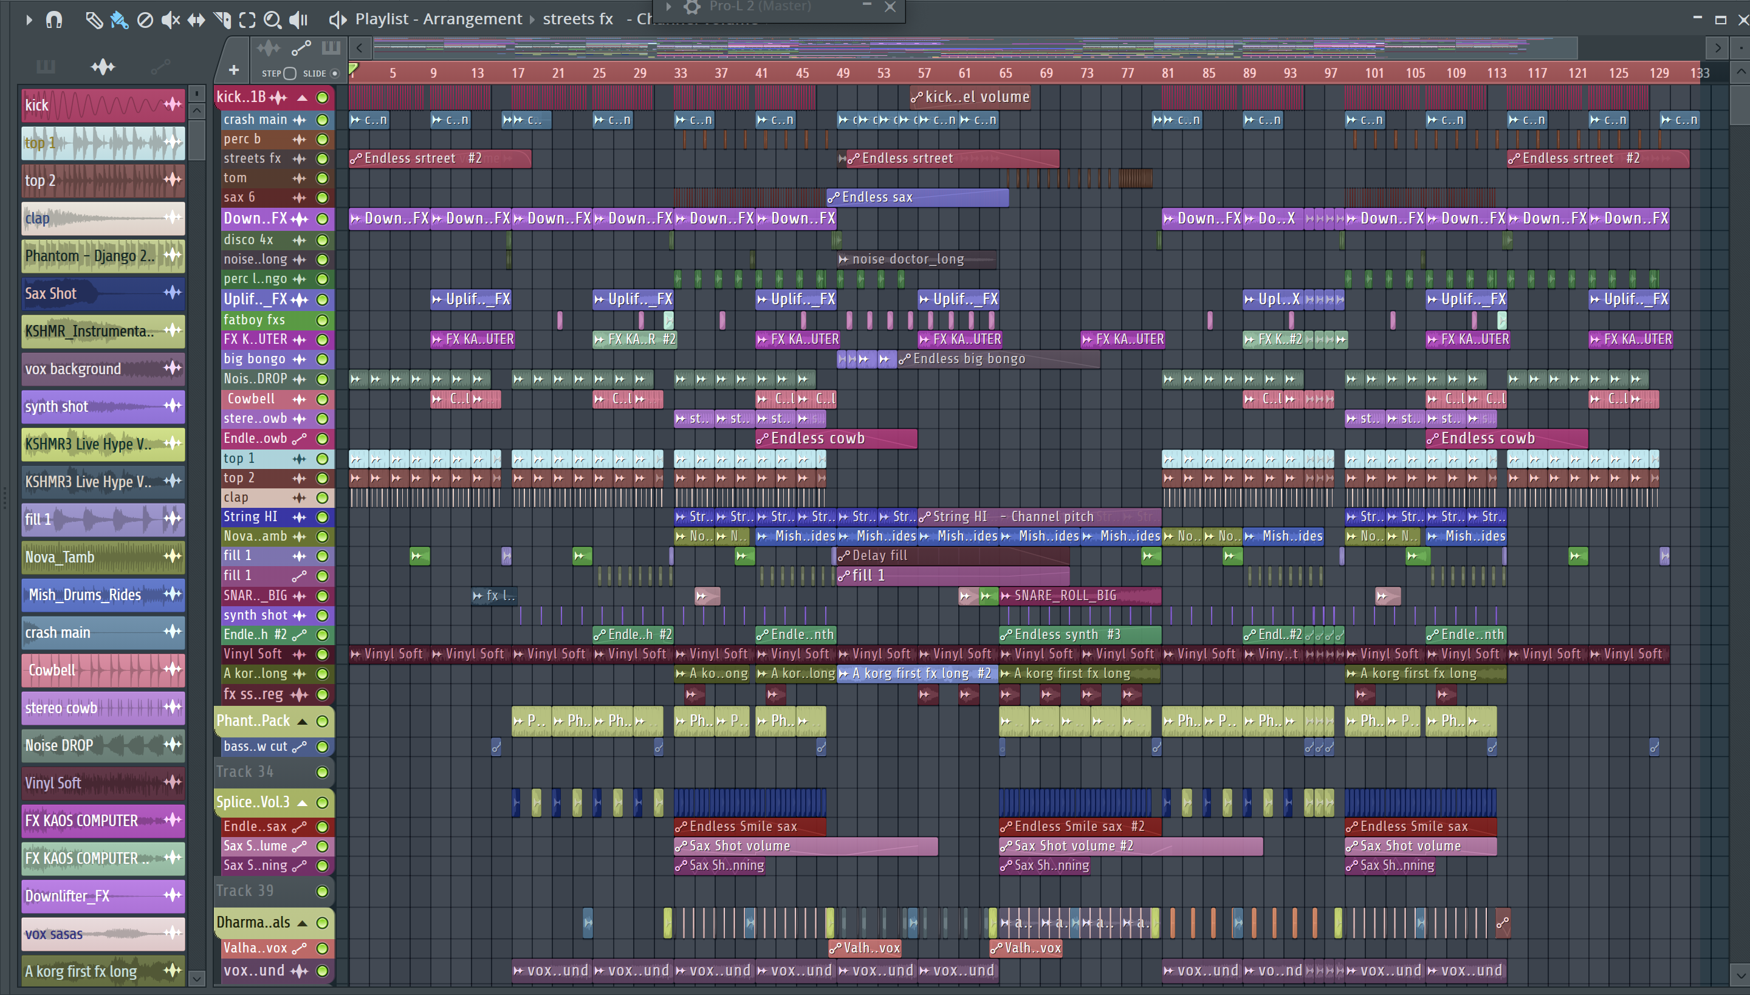Show pattern clips in picker panel
Screen dimensions: 1750x995
tap(46, 66)
